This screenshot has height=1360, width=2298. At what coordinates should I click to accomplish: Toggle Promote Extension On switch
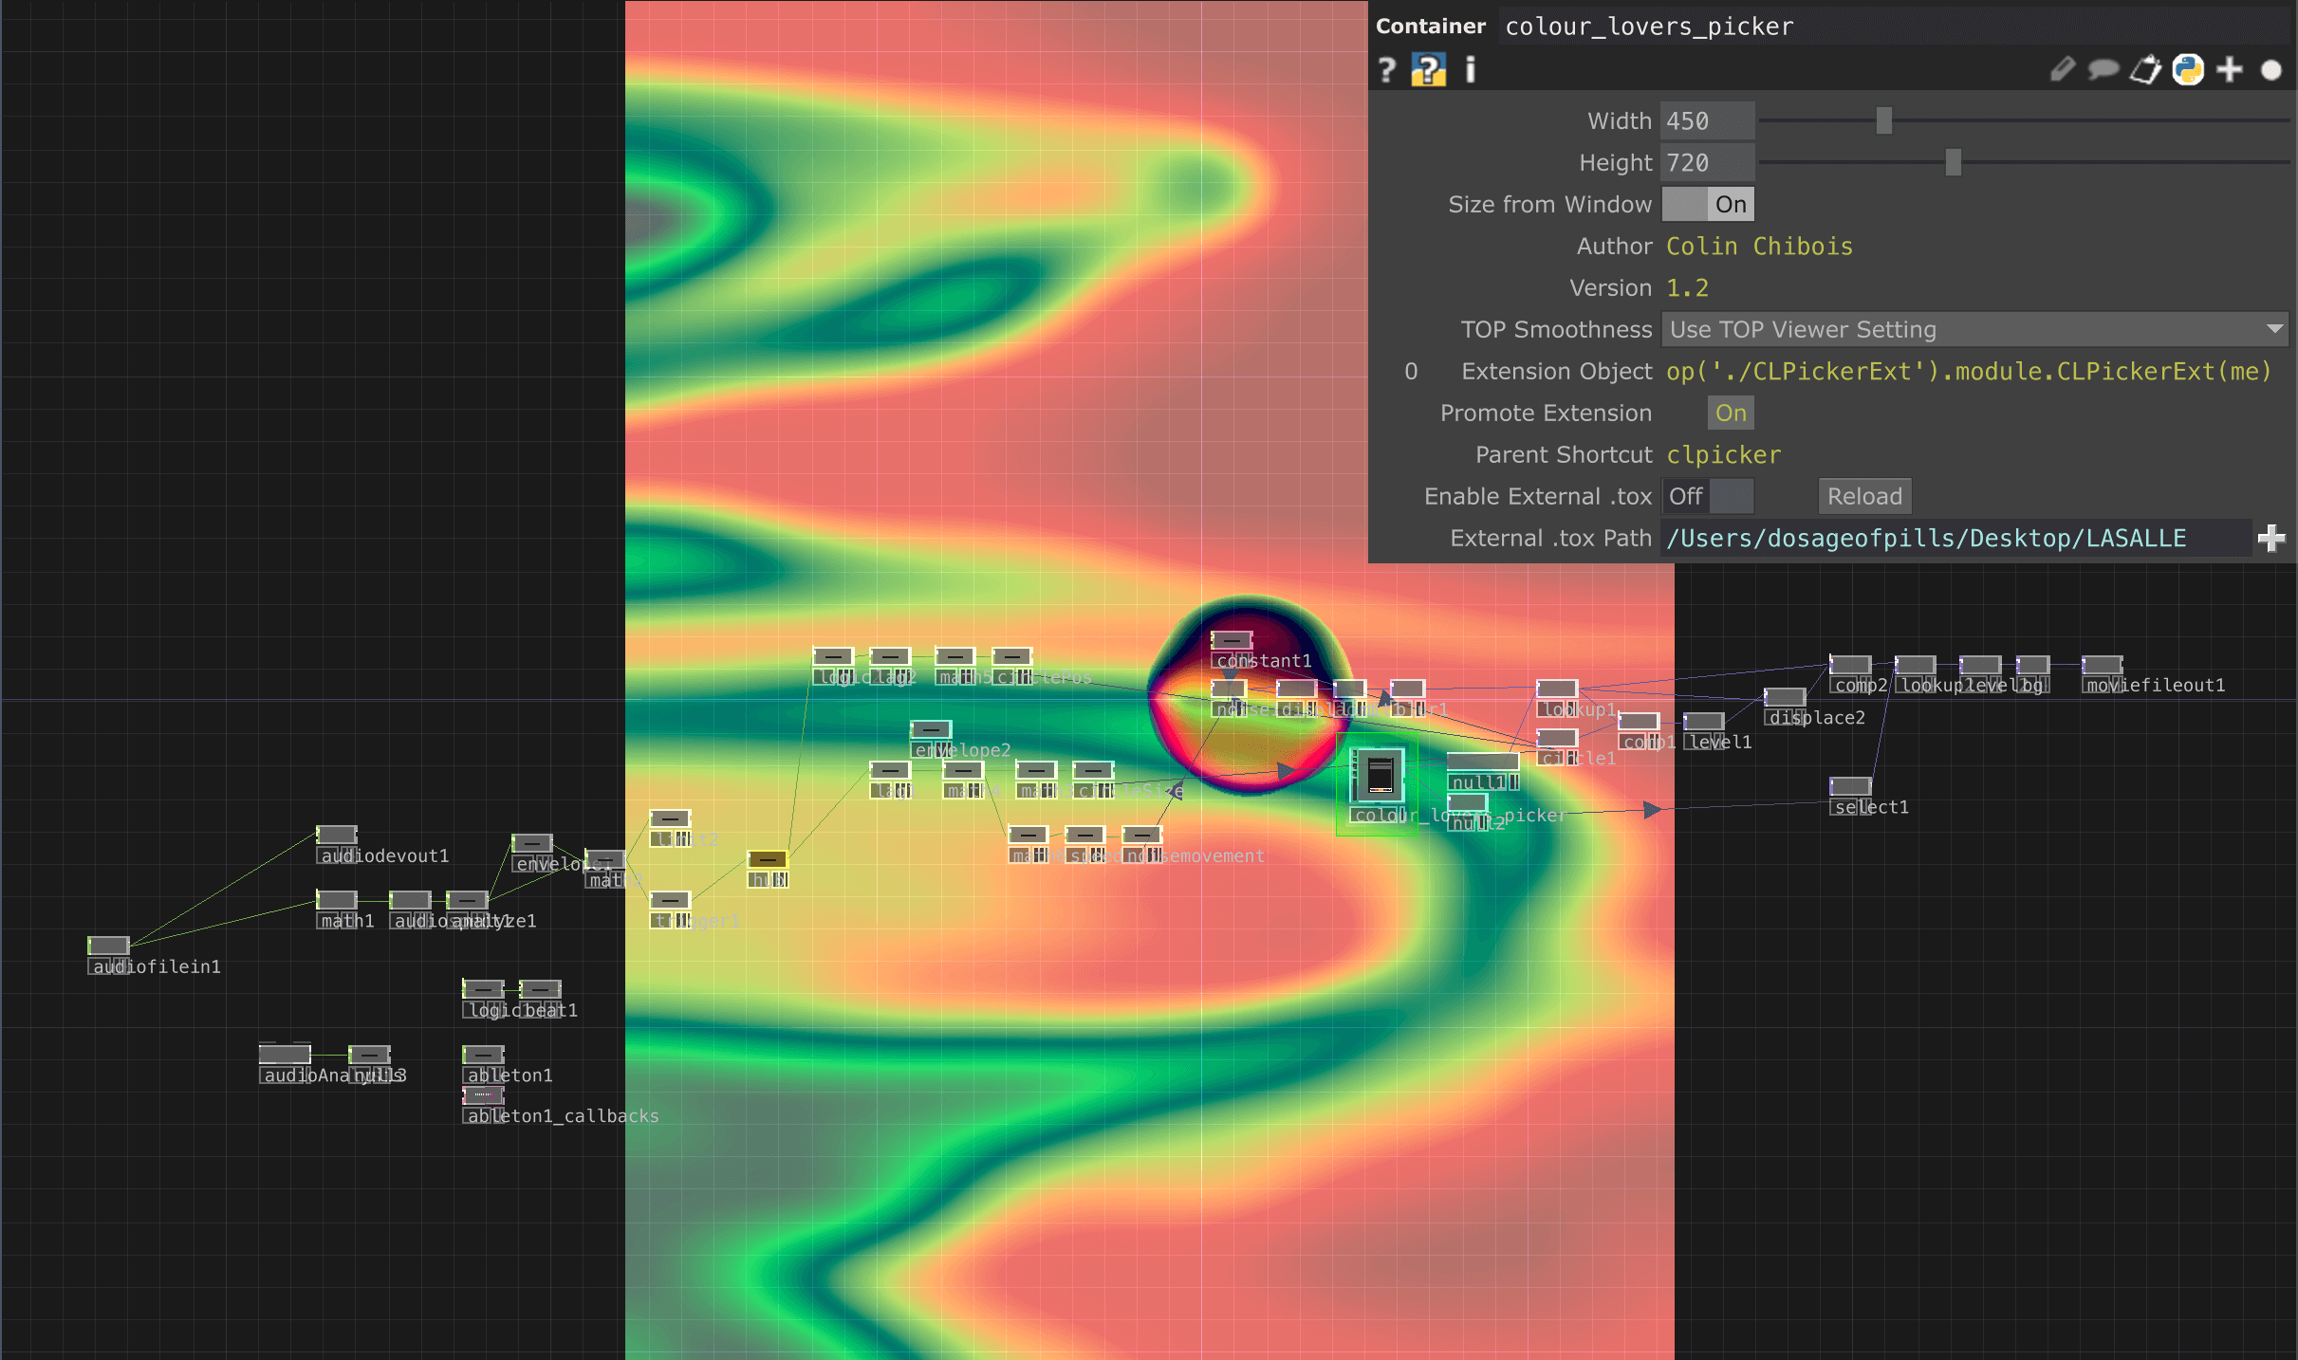point(1730,414)
